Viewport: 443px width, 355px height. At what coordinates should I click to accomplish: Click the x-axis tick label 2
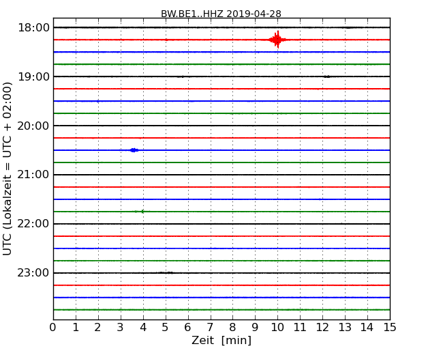(x=97, y=328)
